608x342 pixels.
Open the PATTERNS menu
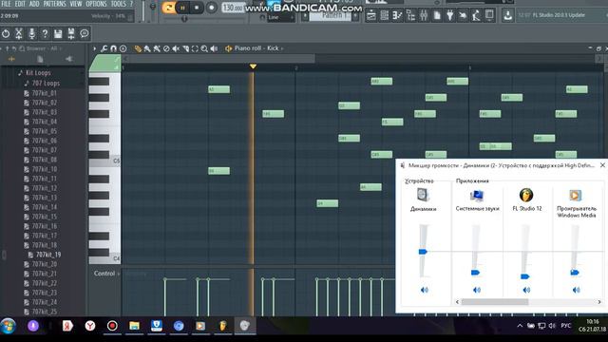(54, 4)
